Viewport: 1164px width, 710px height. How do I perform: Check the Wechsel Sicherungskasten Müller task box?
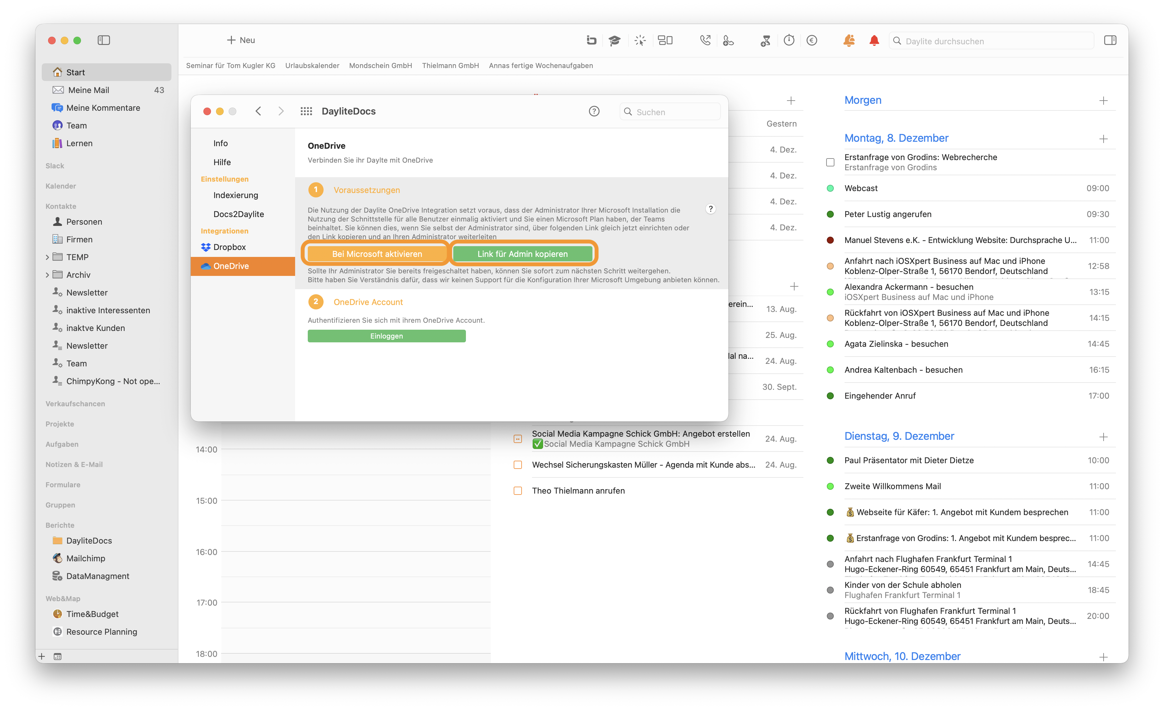[x=518, y=465]
